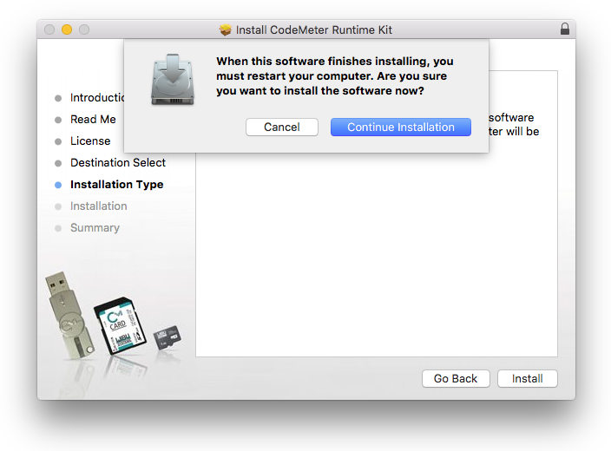Click the Installation step in sidebar
This screenshot has height=451, width=611.
99,206
